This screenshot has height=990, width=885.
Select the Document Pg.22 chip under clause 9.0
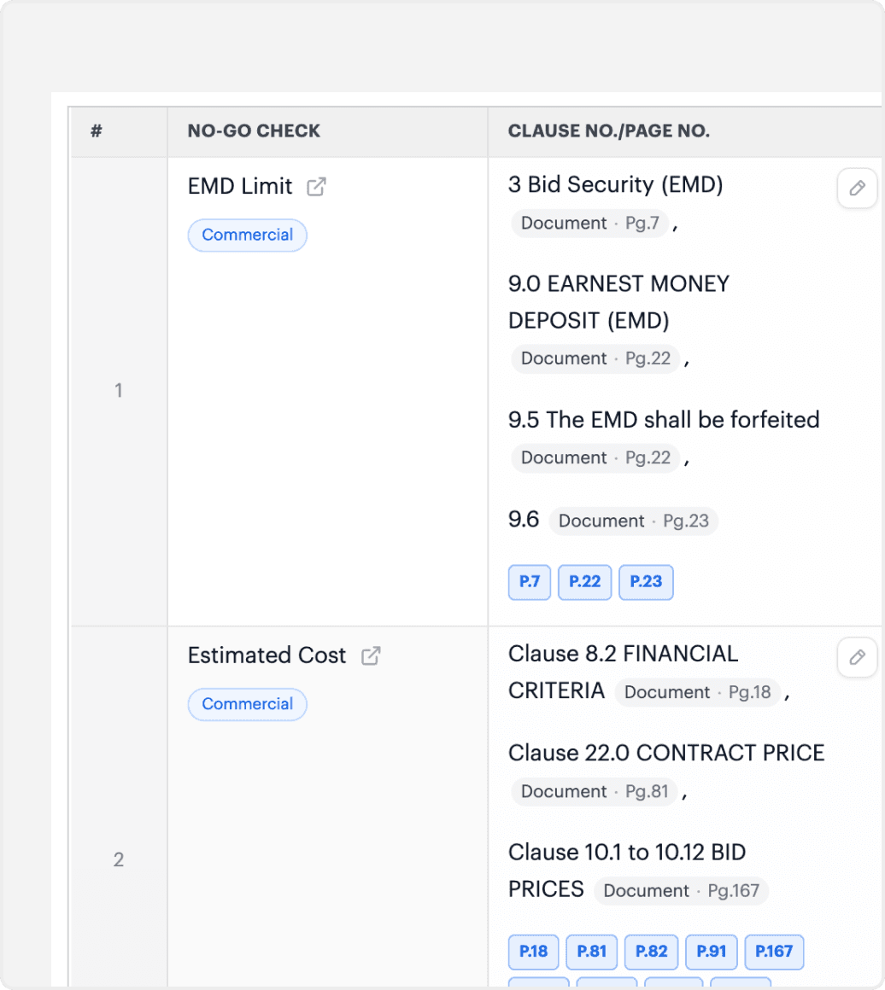595,358
